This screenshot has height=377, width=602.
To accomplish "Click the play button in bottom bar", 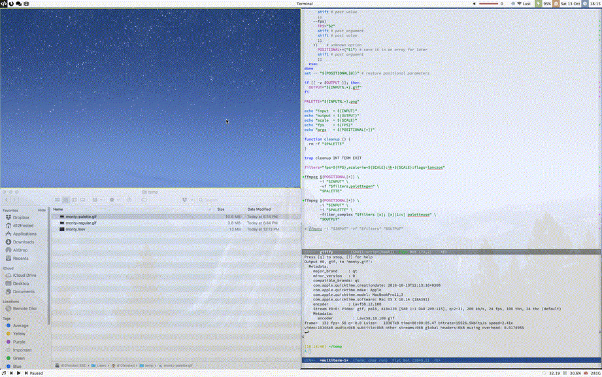I will pyautogui.click(x=18, y=373).
